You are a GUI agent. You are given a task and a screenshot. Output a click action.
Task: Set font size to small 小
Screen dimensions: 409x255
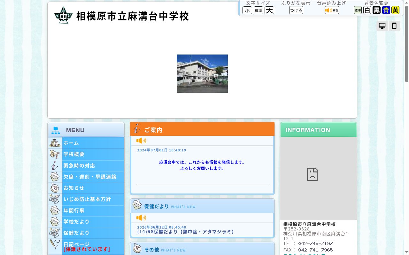(x=247, y=11)
